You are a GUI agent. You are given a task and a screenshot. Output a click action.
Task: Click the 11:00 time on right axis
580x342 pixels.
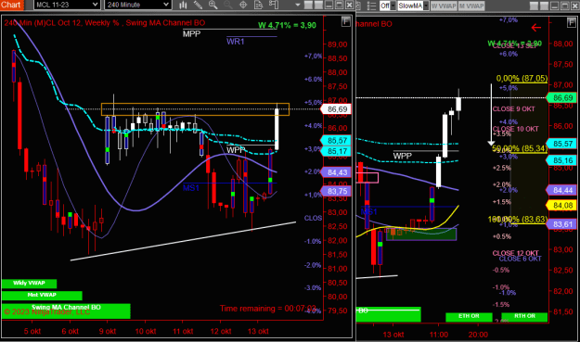pos(439,335)
